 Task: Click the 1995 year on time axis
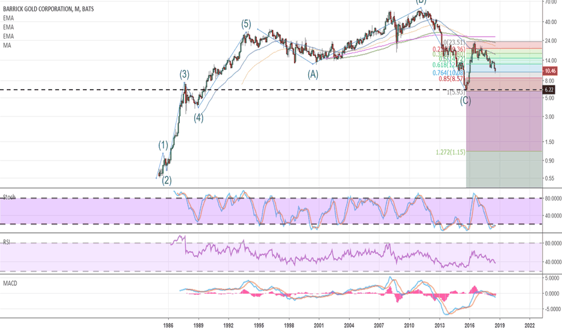(259, 325)
